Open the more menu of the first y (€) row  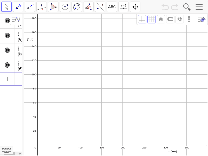pyautogui.click(x=18, y=34)
